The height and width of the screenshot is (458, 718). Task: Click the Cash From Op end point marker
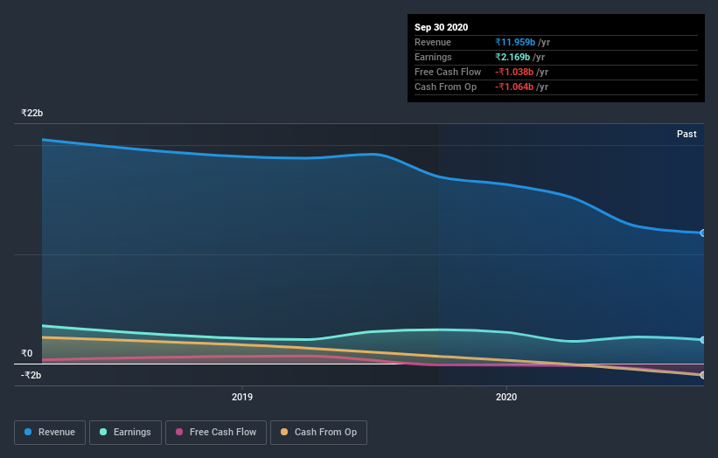tap(702, 375)
